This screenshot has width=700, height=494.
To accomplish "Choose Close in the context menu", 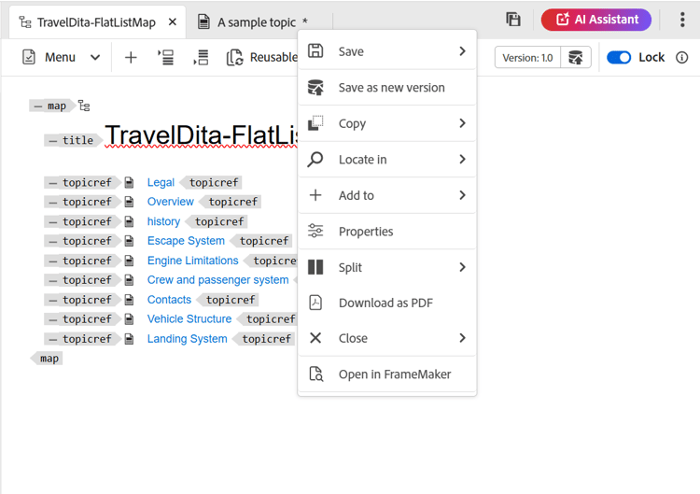I will 386,338.
